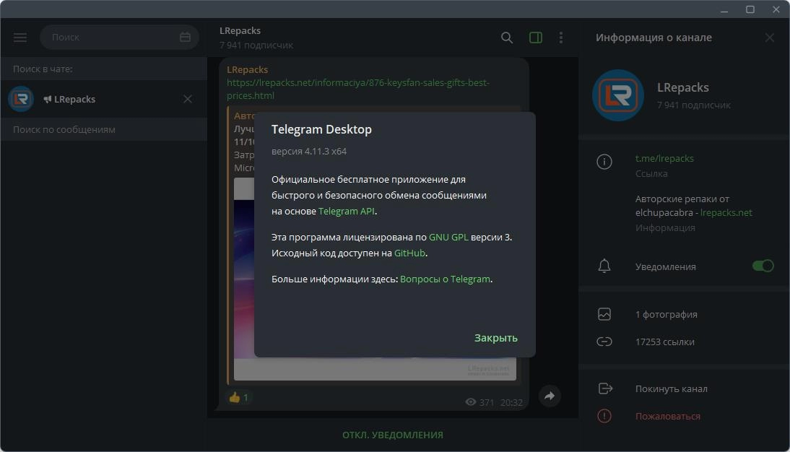Open the LRepacks channel avatar in search panel
Screen dimensions: 790x452
21,99
